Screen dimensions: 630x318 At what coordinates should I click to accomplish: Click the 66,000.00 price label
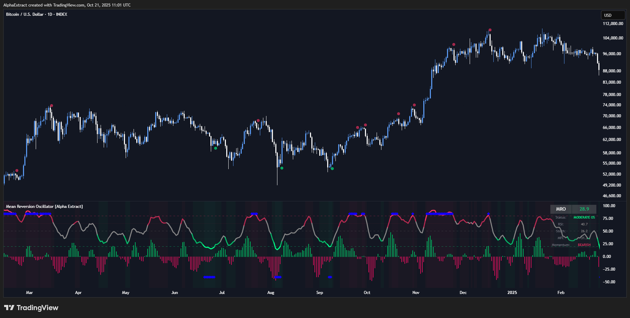(x=612, y=128)
